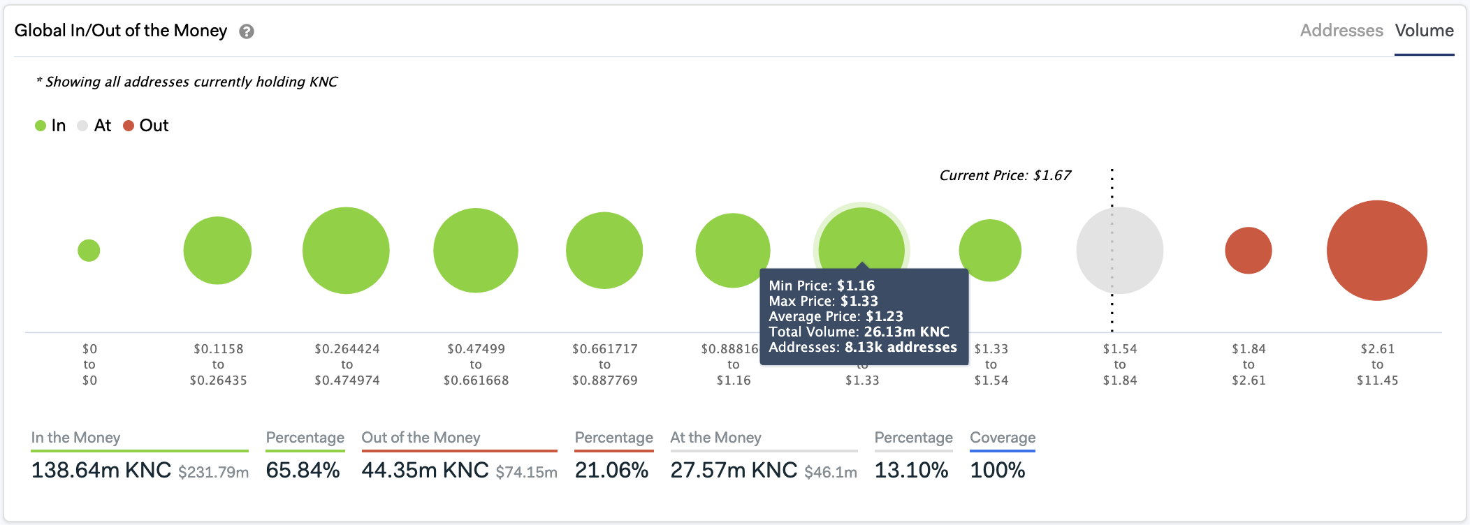
Task: Open the help icon beside Global In/Out title
Action: (247, 31)
